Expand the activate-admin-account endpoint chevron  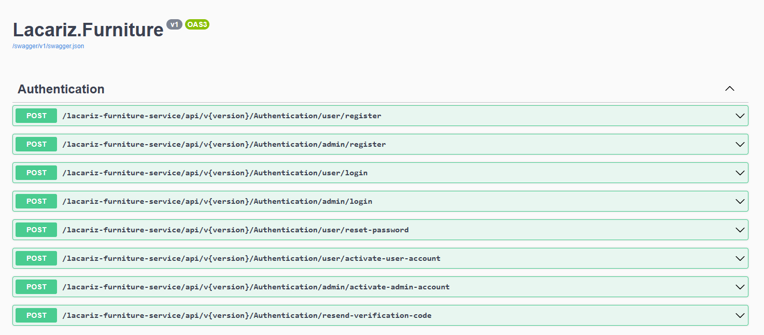tap(740, 287)
